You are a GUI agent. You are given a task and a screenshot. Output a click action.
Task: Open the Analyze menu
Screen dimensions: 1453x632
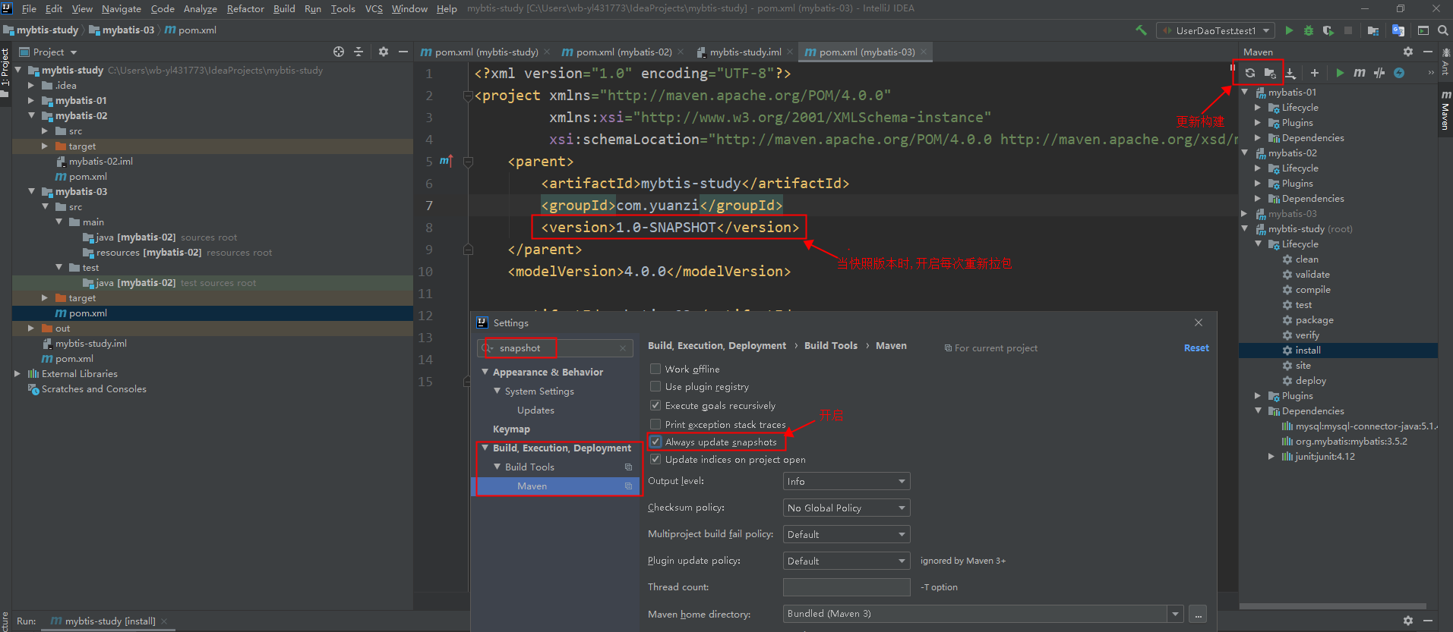pos(201,8)
